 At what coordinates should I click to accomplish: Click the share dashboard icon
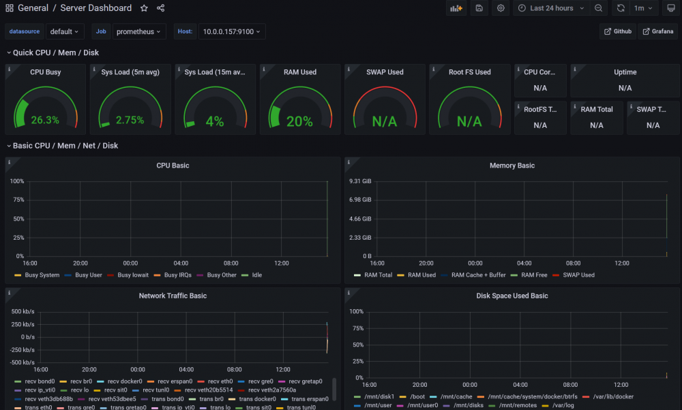coord(161,8)
